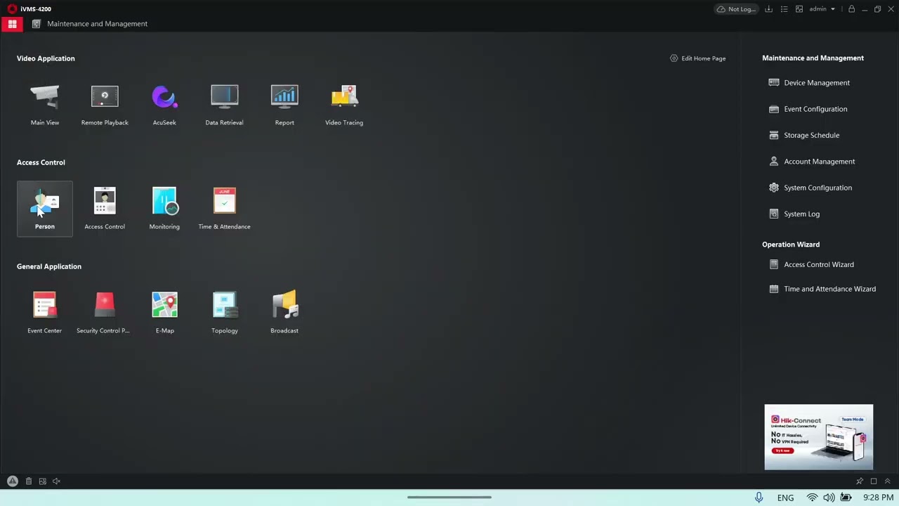Open the Hik-Connect advertisement banner
The height and width of the screenshot is (506, 899).
point(819,437)
